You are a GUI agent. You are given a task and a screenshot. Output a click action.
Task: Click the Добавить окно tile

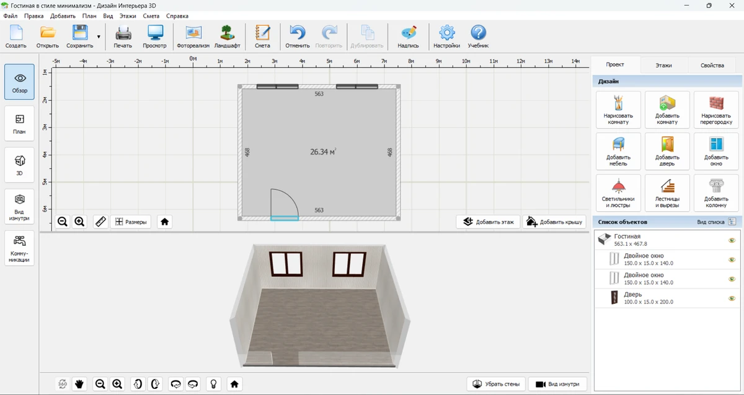tap(716, 152)
